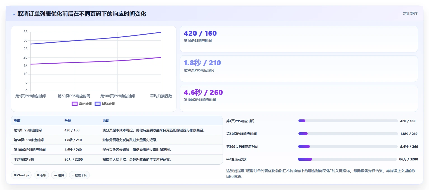Click the 1.8秒 / 210 data card value

tap(202, 63)
